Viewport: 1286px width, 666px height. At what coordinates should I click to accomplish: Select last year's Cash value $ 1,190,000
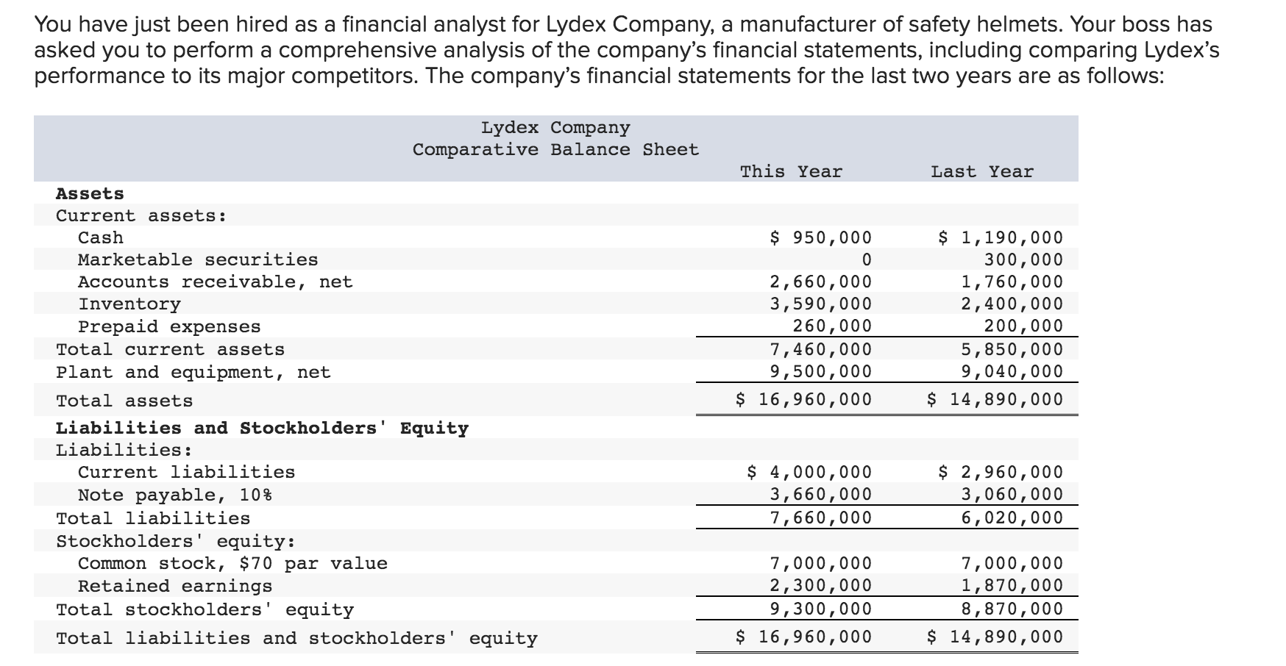tap(1001, 238)
